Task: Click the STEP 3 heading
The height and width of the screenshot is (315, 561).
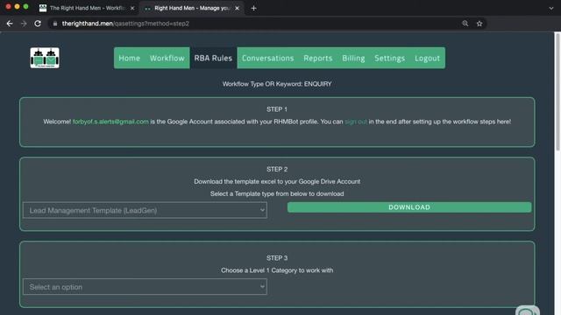Action: point(277,258)
